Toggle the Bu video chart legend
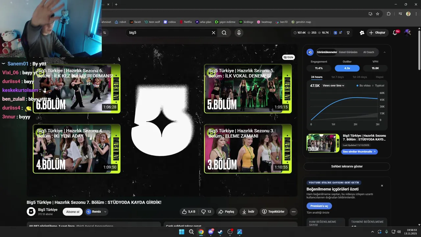421x237 pixels. pyautogui.click(x=363, y=86)
